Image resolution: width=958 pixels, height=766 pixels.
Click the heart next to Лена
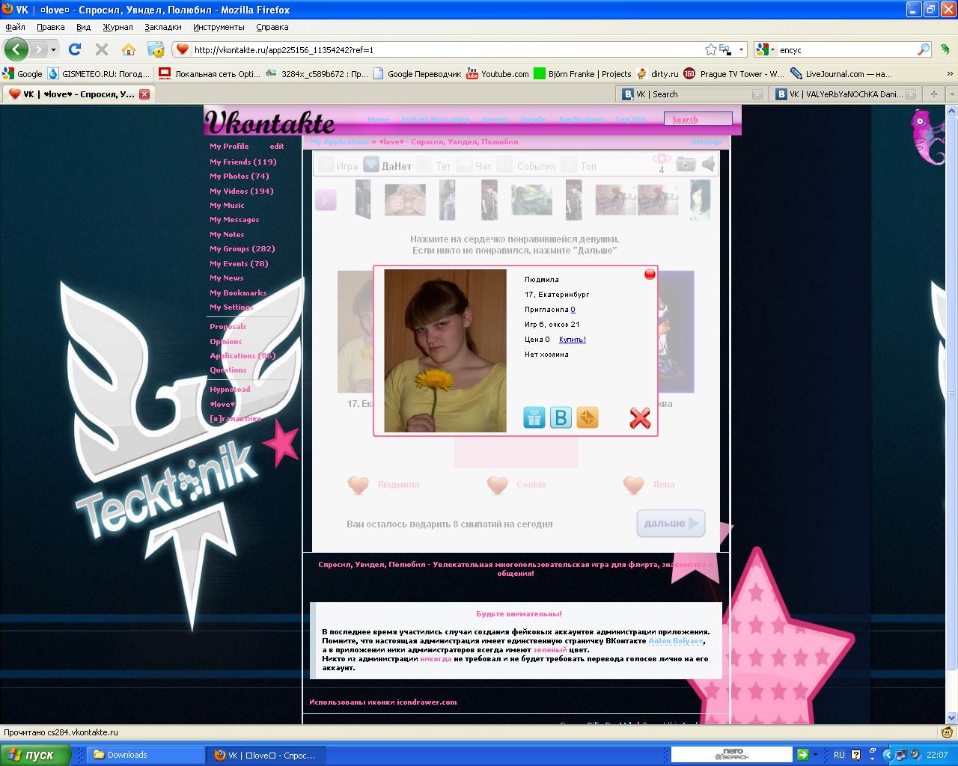click(x=633, y=485)
